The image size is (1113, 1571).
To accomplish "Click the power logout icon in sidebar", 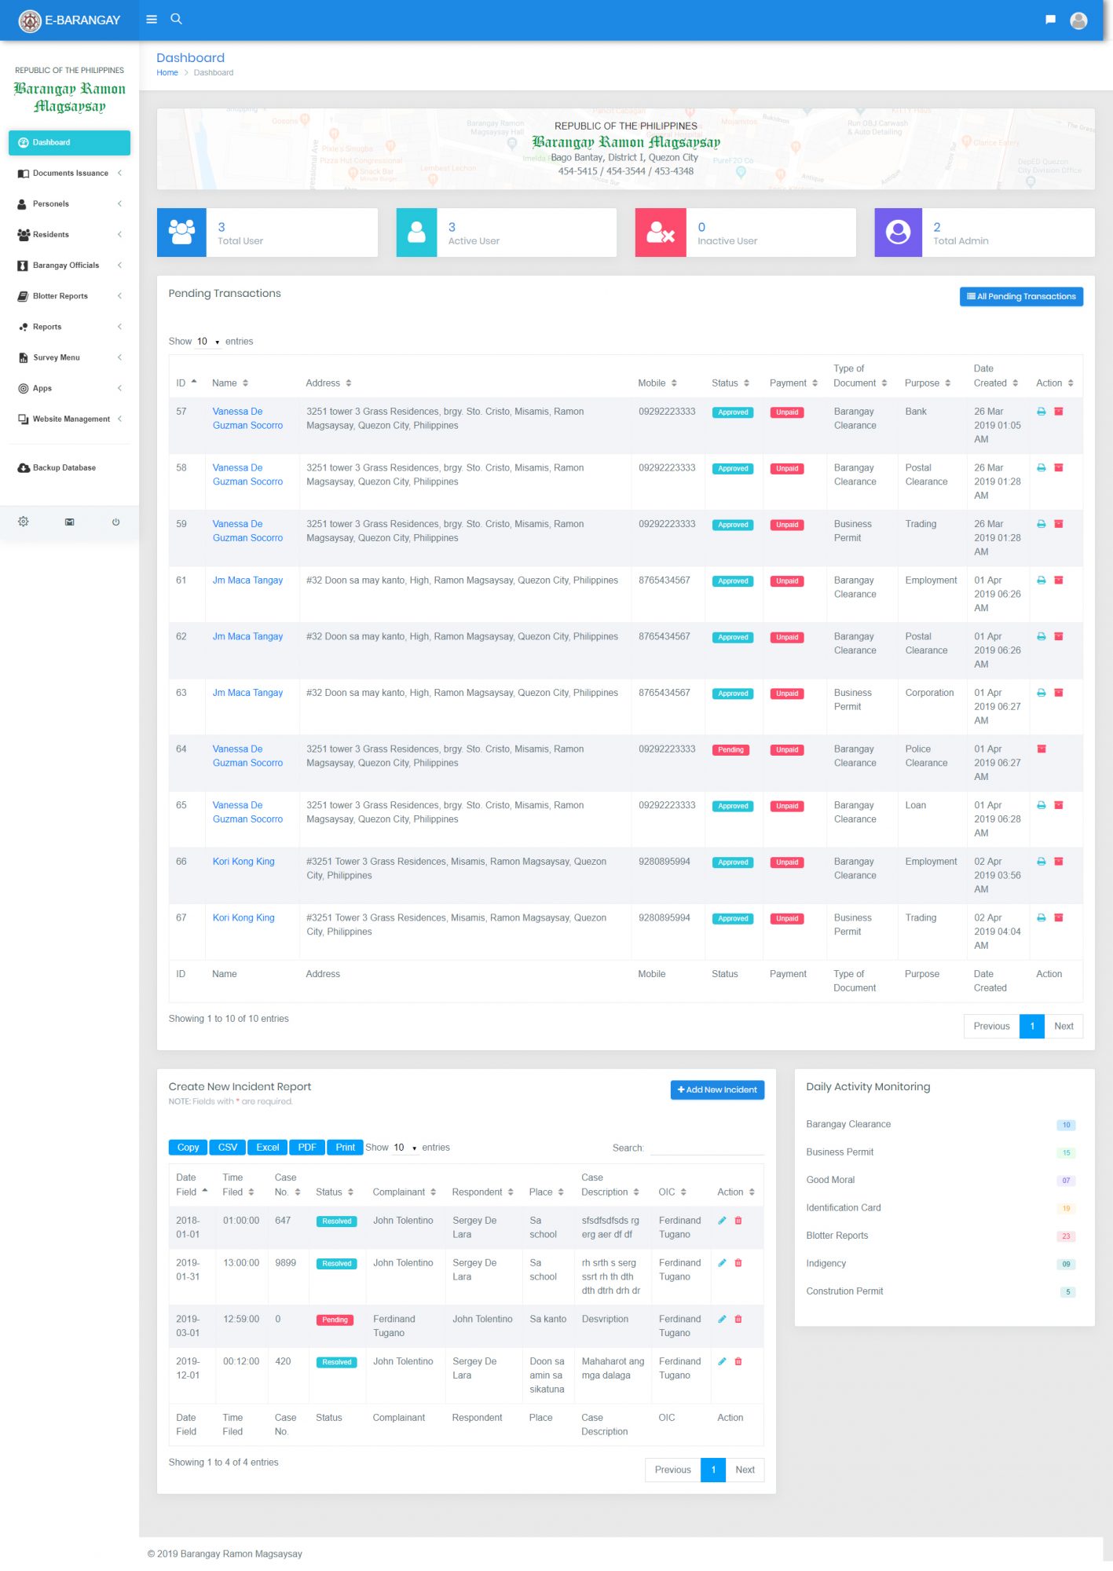I will (115, 522).
